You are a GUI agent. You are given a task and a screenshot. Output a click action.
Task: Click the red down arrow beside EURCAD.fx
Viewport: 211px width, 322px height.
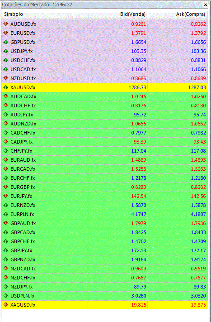point(6,169)
